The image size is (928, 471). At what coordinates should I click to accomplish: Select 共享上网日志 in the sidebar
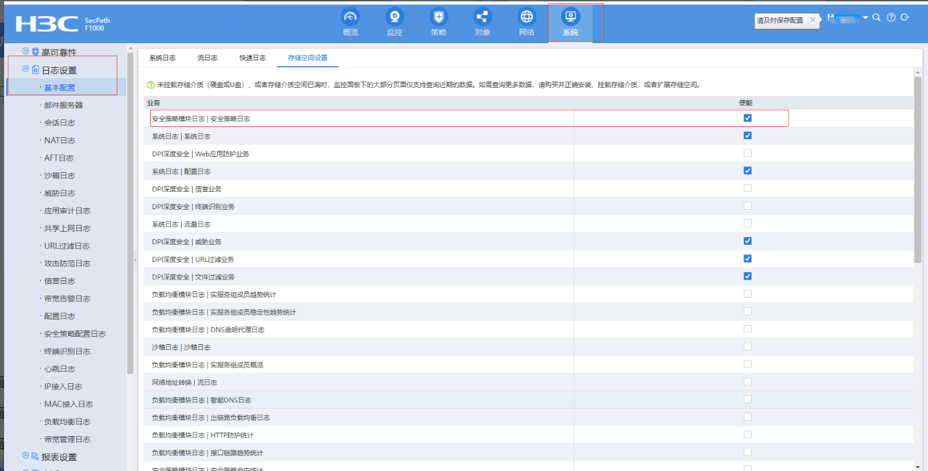[67, 228]
